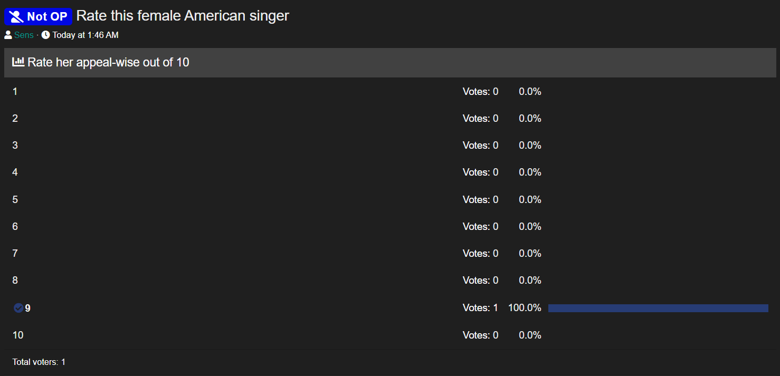Click the blue vote bar for option 9

(x=658, y=308)
